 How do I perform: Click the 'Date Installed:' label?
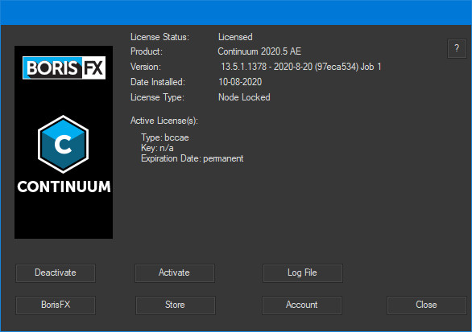point(158,82)
